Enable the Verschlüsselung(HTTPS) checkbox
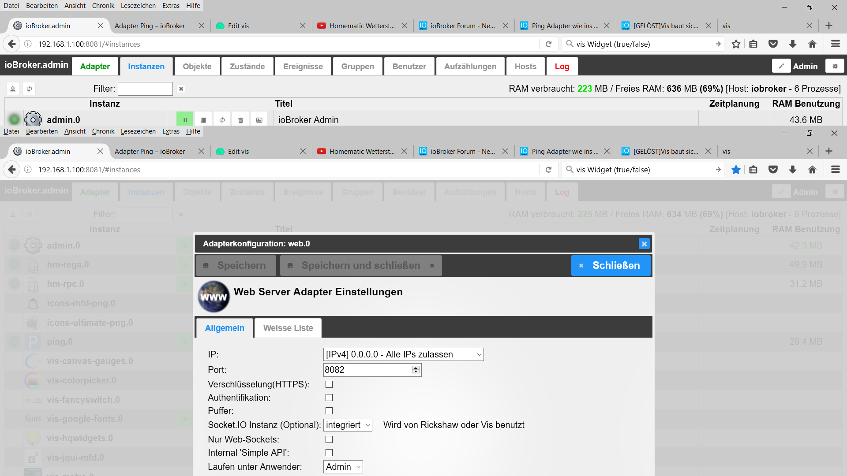The height and width of the screenshot is (476, 847). [329, 384]
